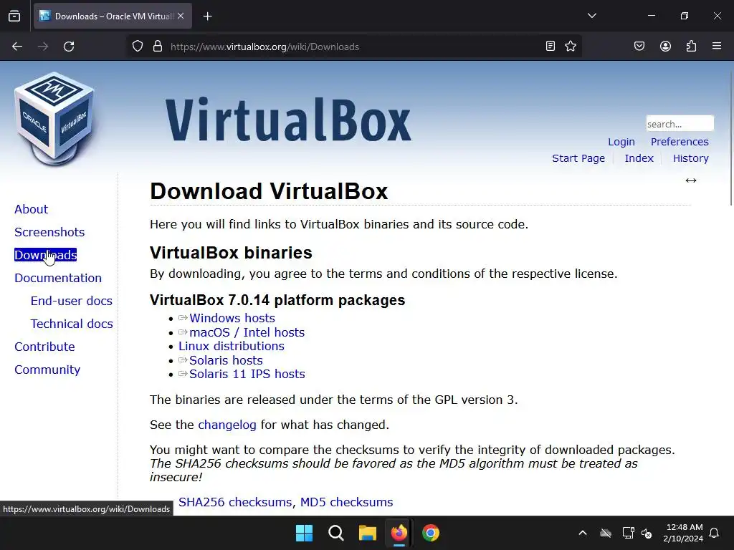Download the Solaris hosts package
This screenshot has height=550, width=734.
226,360
